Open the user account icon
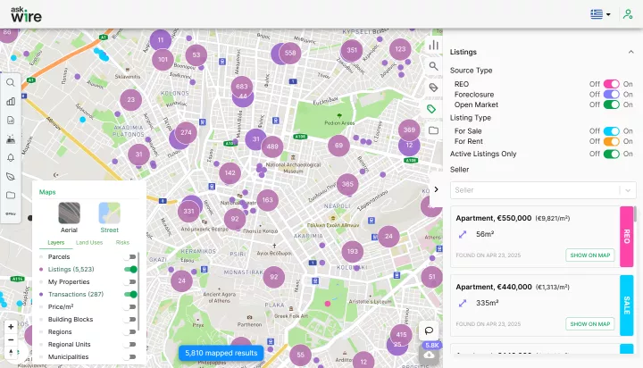The image size is (643, 368). [627, 14]
